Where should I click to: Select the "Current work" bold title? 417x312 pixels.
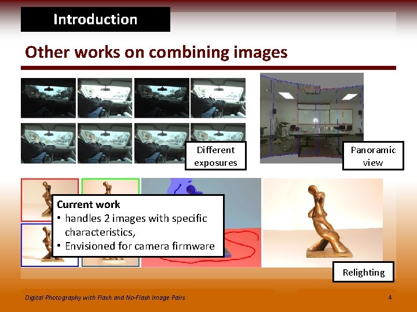tap(88, 205)
